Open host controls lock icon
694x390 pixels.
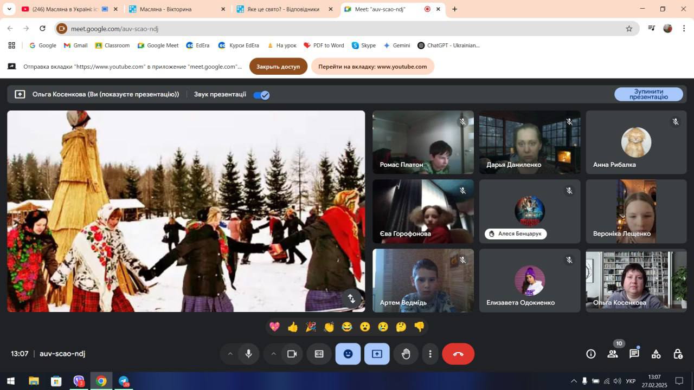pyautogui.click(x=678, y=354)
